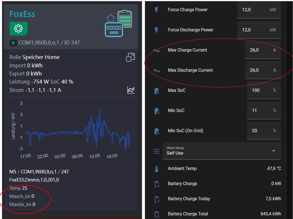Click the Battery Charge Total icon
Screen dimensions: 293x219
(156, 214)
